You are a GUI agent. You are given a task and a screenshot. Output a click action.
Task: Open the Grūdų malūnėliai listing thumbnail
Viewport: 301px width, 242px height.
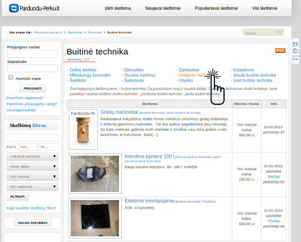tap(83, 129)
